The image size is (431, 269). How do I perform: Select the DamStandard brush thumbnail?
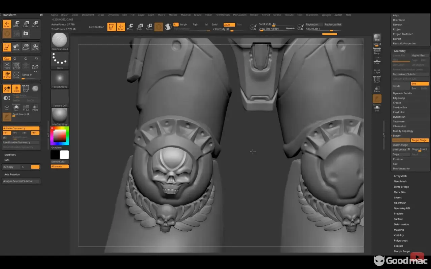pyautogui.click(x=60, y=41)
